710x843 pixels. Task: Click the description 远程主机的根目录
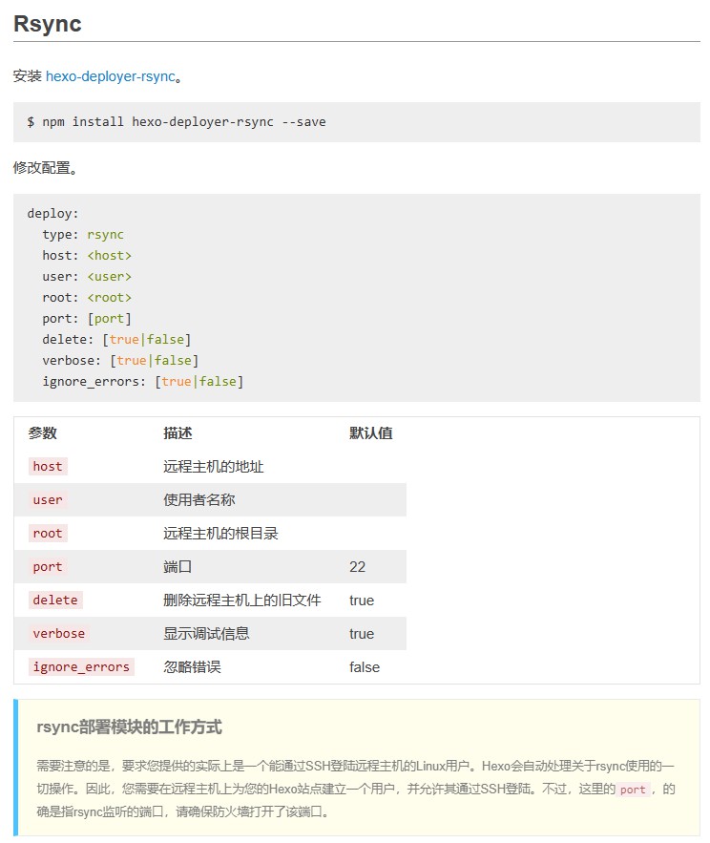[220, 533]
